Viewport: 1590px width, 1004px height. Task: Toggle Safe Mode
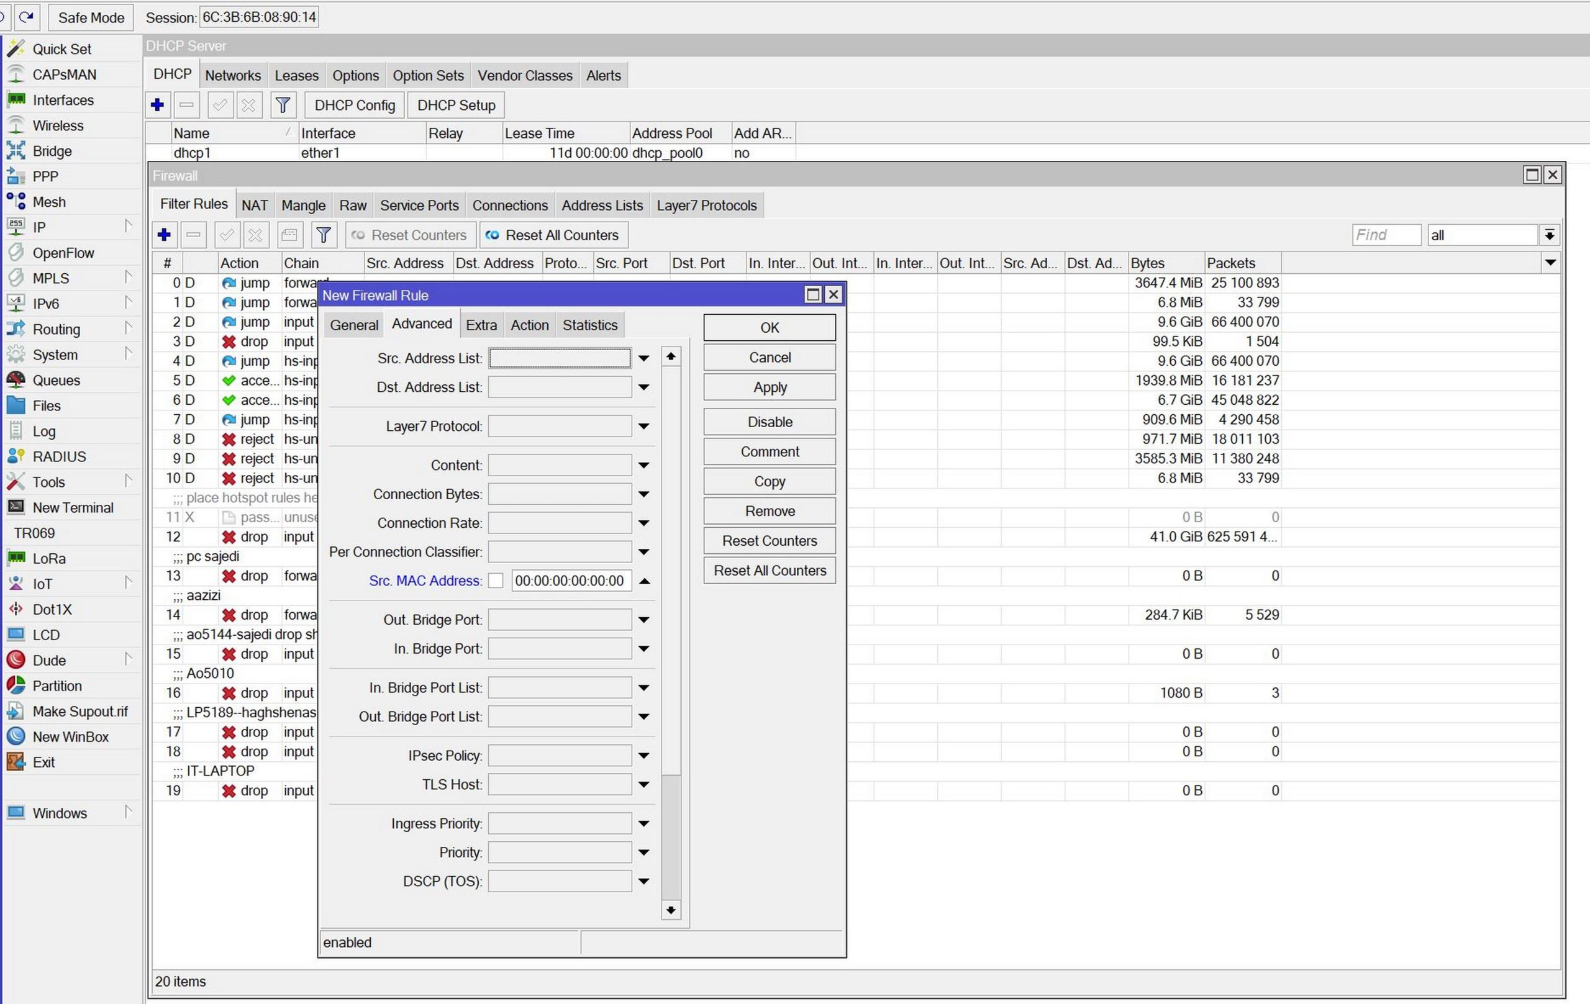tap(91, 18)
